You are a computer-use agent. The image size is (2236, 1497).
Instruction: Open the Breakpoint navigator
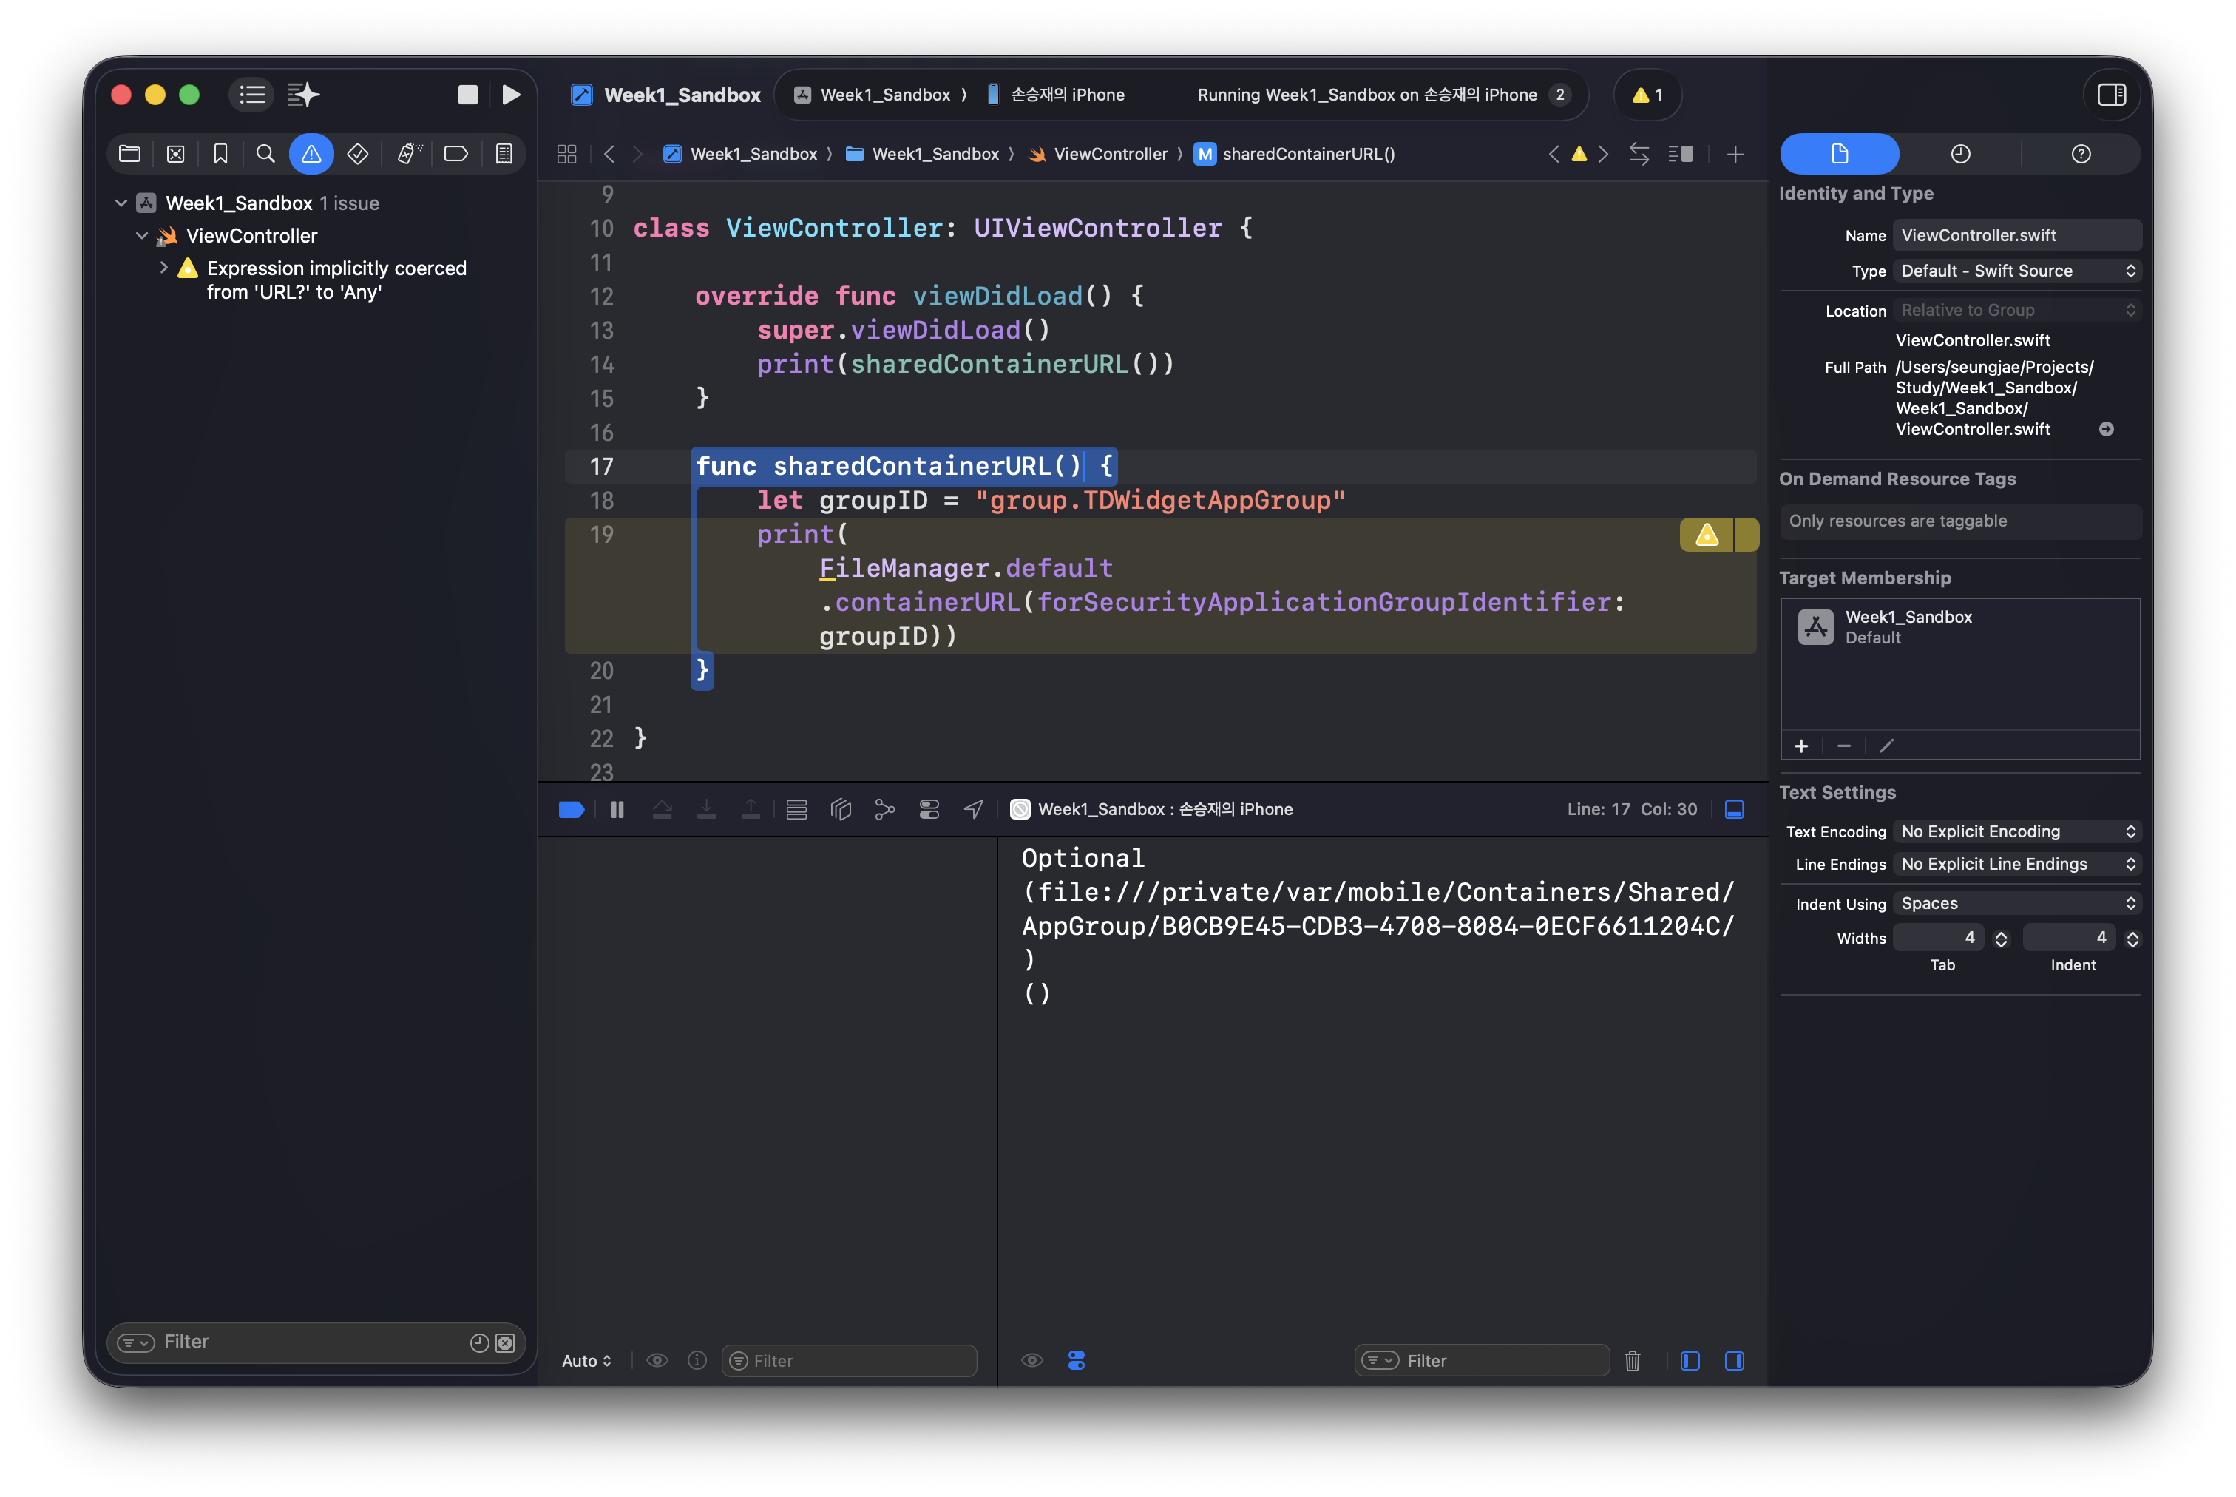[x=456, y=154]
